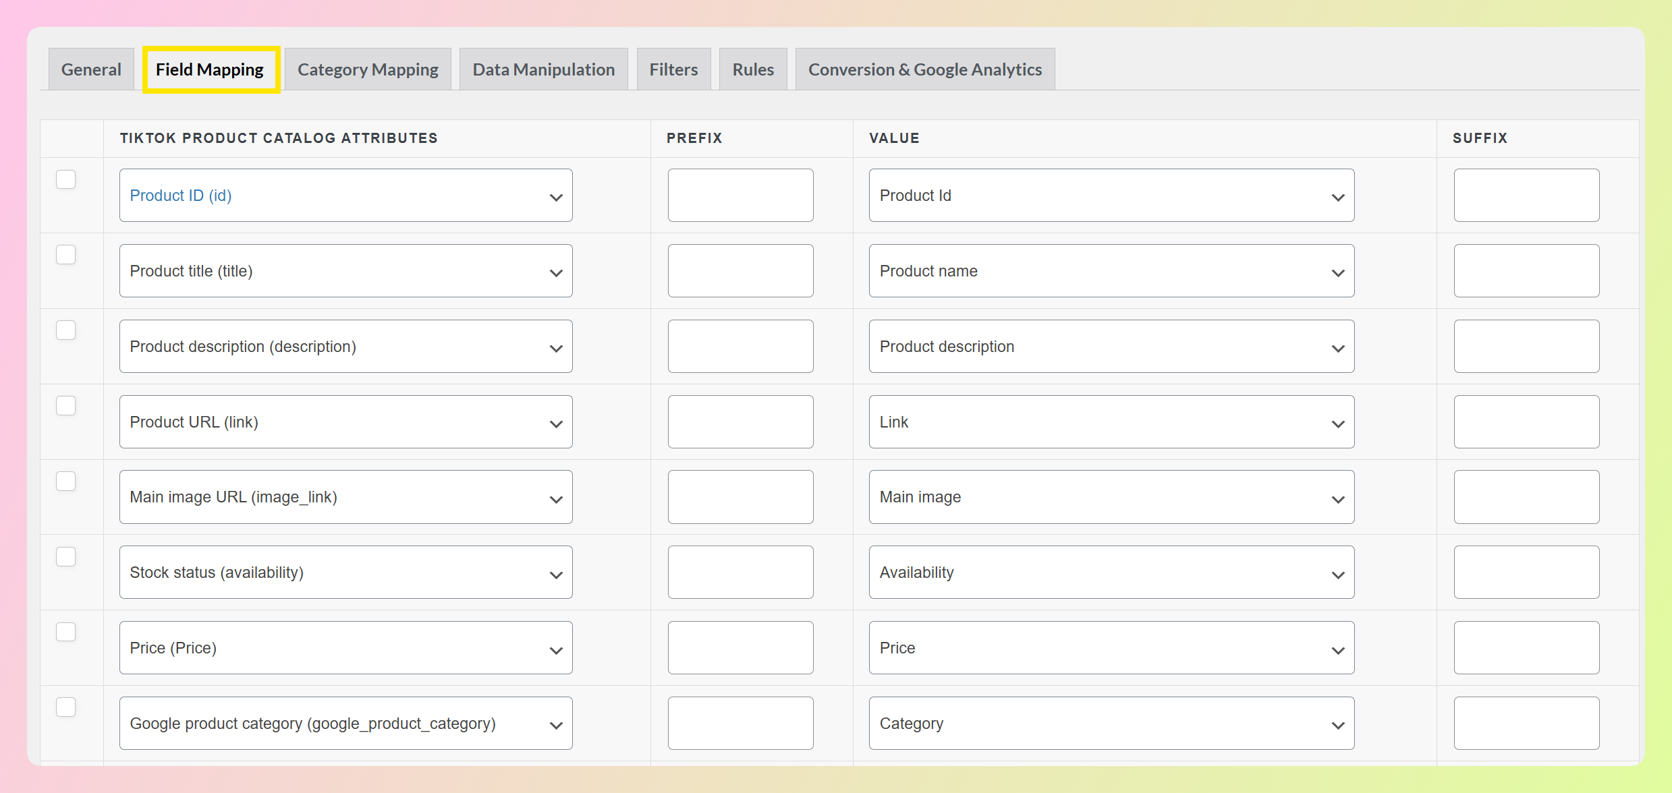The image size is (1672, 793).
Task: Select the Stock status row checkbox
Action: (65, 557)
